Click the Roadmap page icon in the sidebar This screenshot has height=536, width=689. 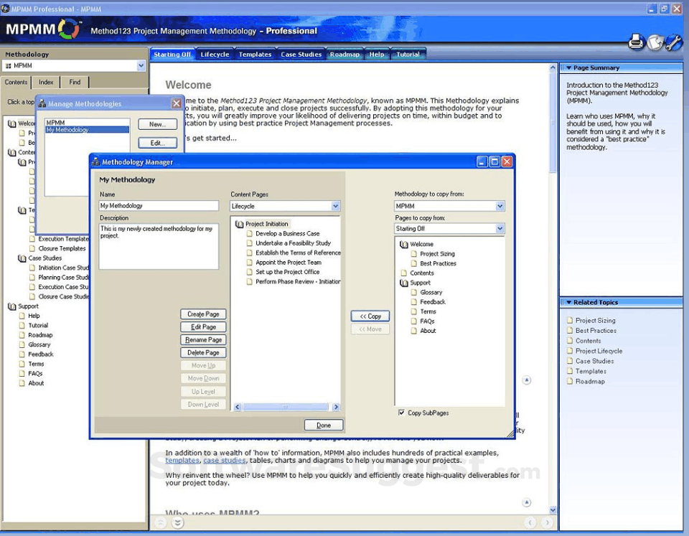[22, 334]
